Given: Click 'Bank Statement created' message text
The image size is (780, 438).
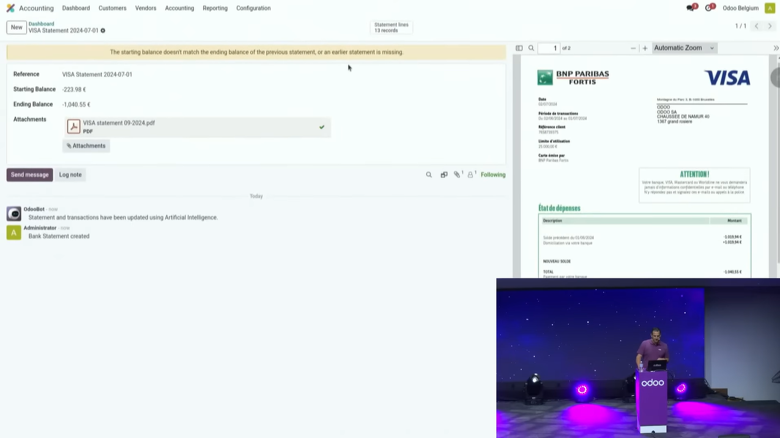Looking at the screenshot, I should click(x=59, y=236).
